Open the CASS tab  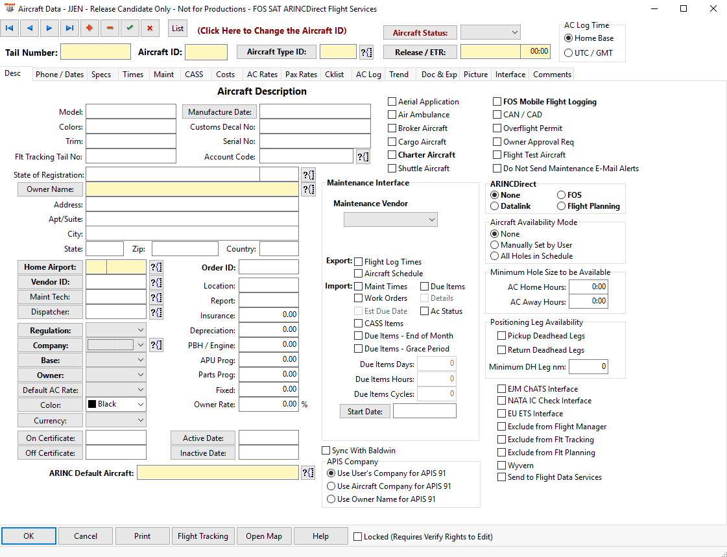pos(194,75)
